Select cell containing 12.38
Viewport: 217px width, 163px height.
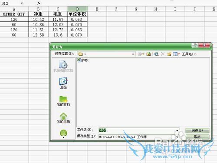coord(38,35)
